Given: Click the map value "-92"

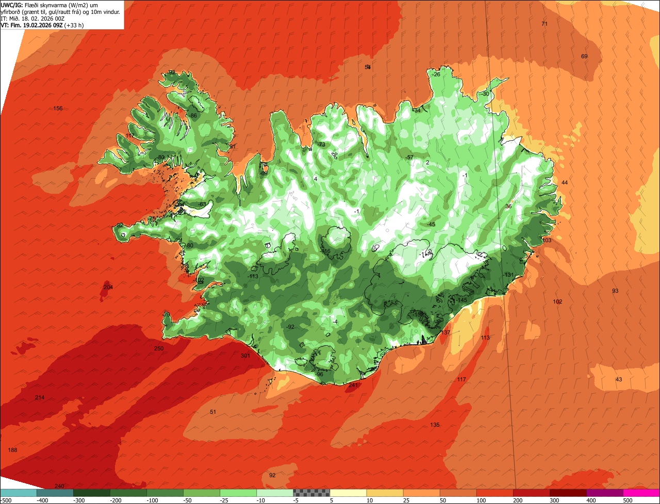Looking at the screenshot, I should point(290,327).
